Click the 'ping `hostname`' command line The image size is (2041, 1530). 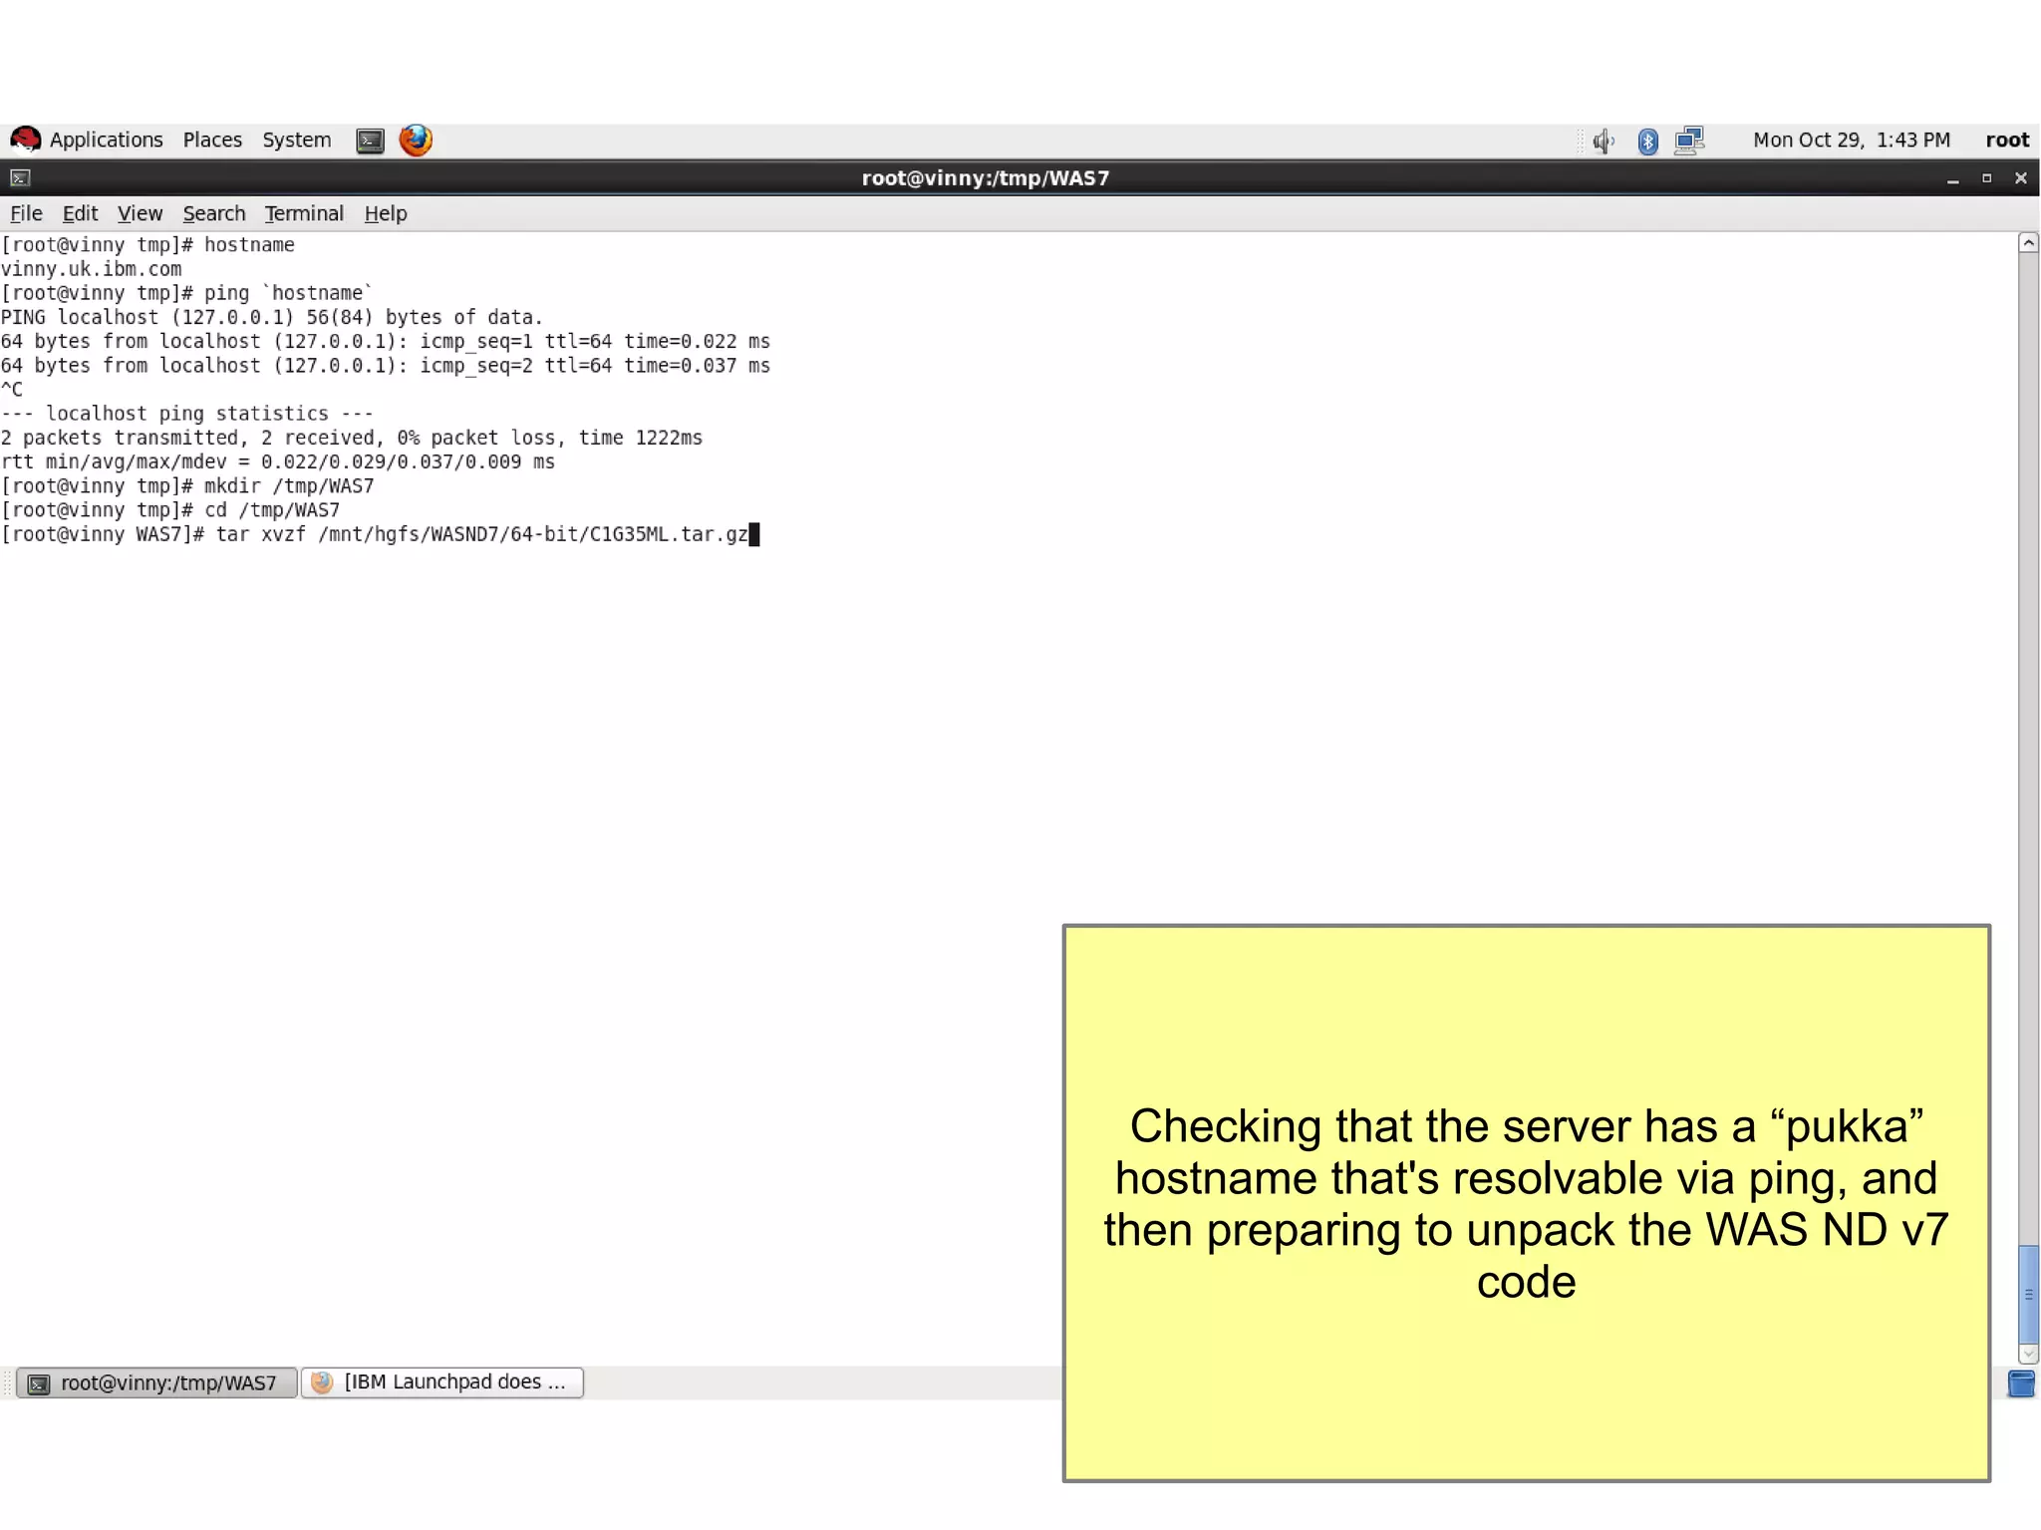tap(186, 293)
